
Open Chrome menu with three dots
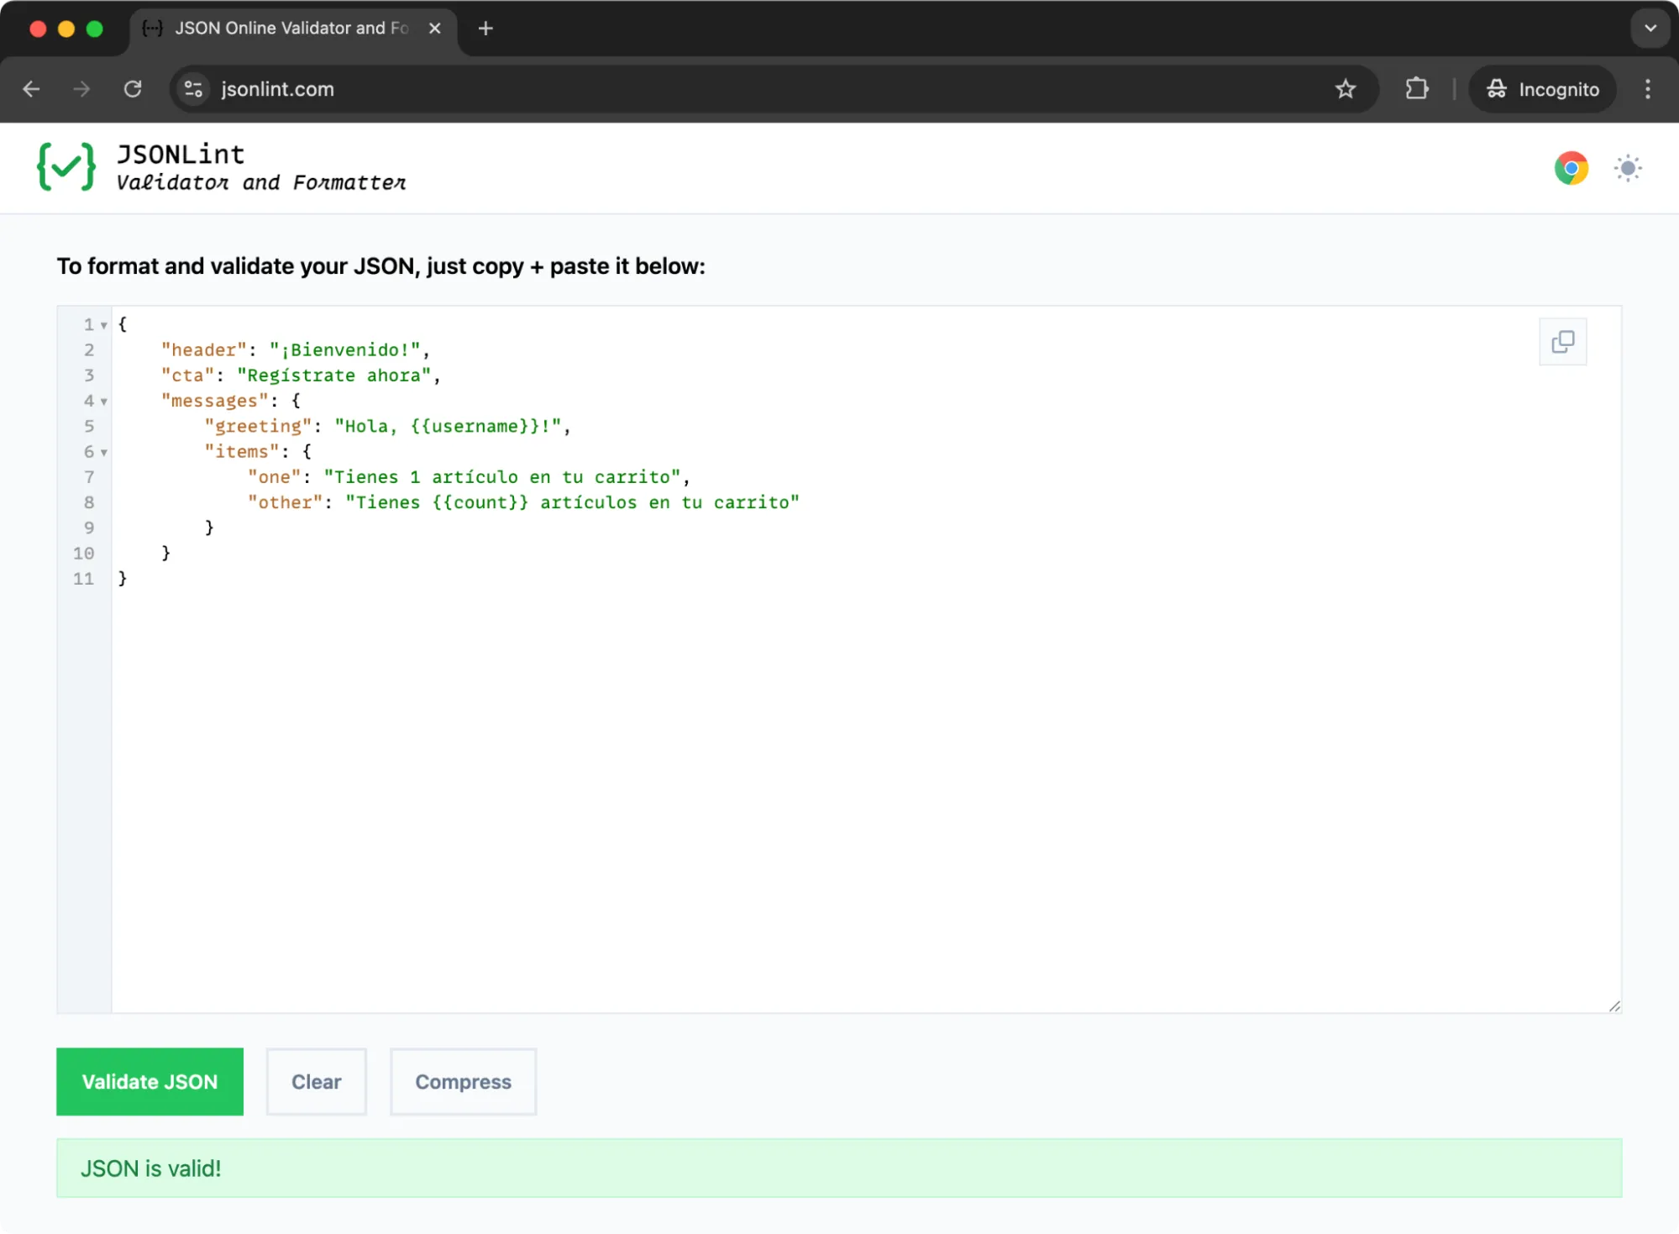tap(1647, 89)
